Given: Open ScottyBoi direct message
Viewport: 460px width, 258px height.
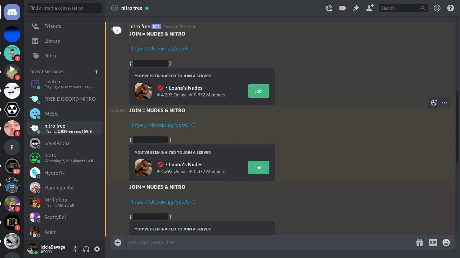Looking at the screenshot, I should click(65, 217).
